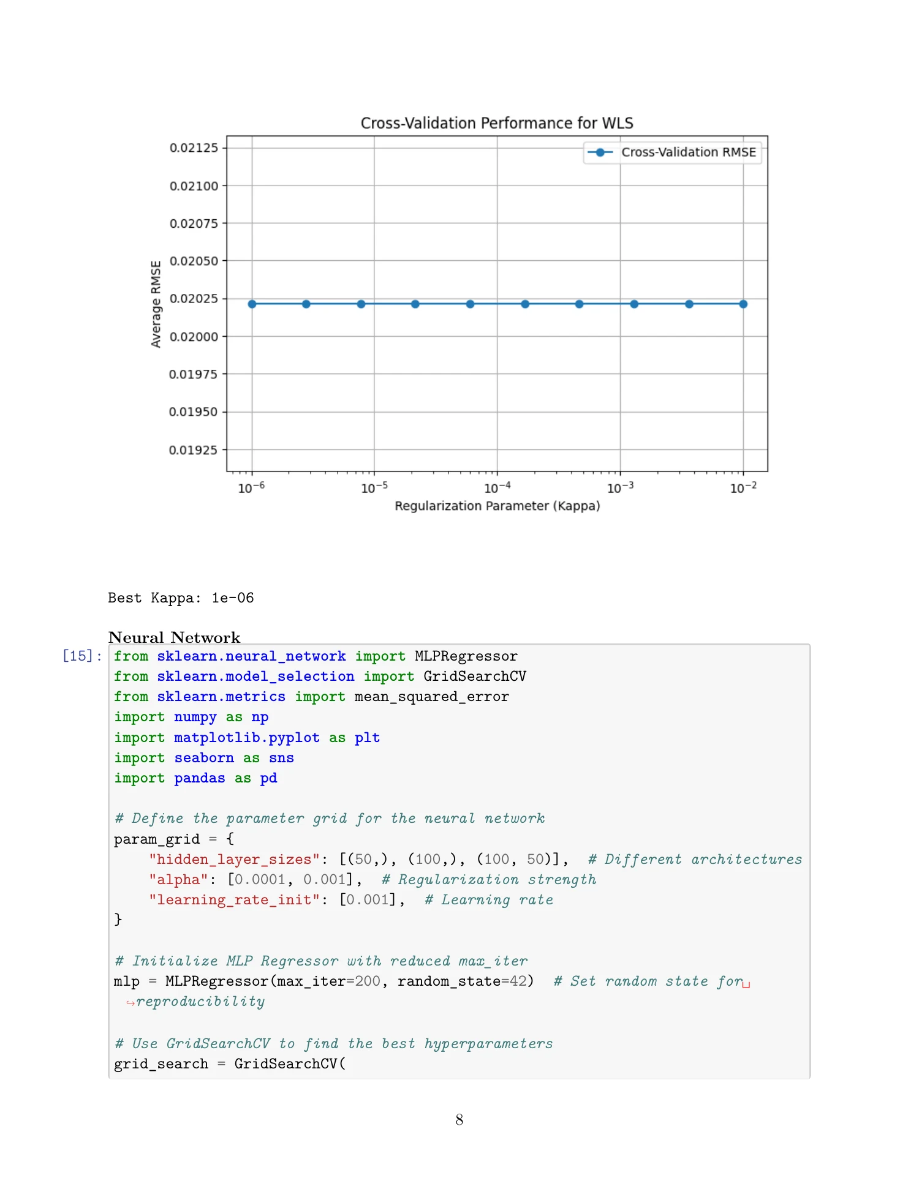This screenshot has width=919, height=1189.
Task: Click the "hidden_layer_sizes" key string
Action: pos(234,860)
